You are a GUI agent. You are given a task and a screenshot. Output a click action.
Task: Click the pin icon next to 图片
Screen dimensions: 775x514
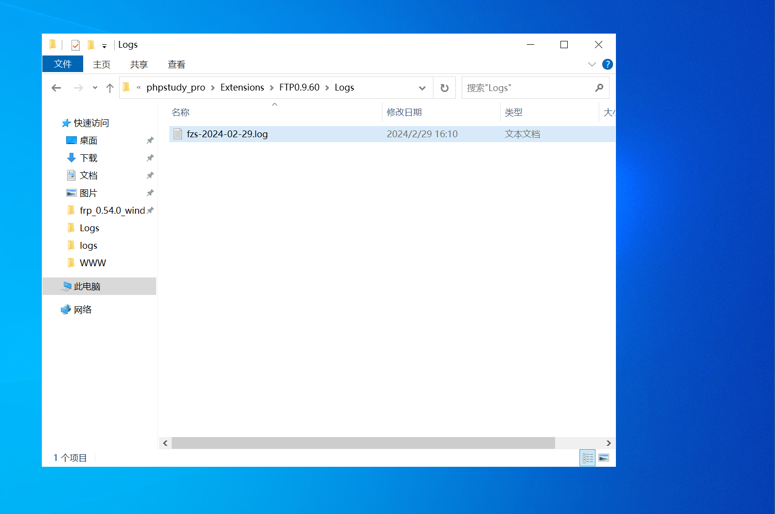click(x=150, y=193)
